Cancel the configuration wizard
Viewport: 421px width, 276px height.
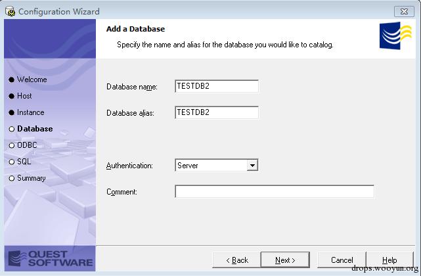[342, 260]
